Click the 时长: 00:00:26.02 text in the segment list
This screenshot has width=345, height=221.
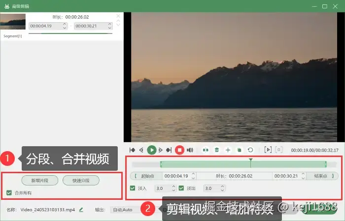tap(70, 17)
